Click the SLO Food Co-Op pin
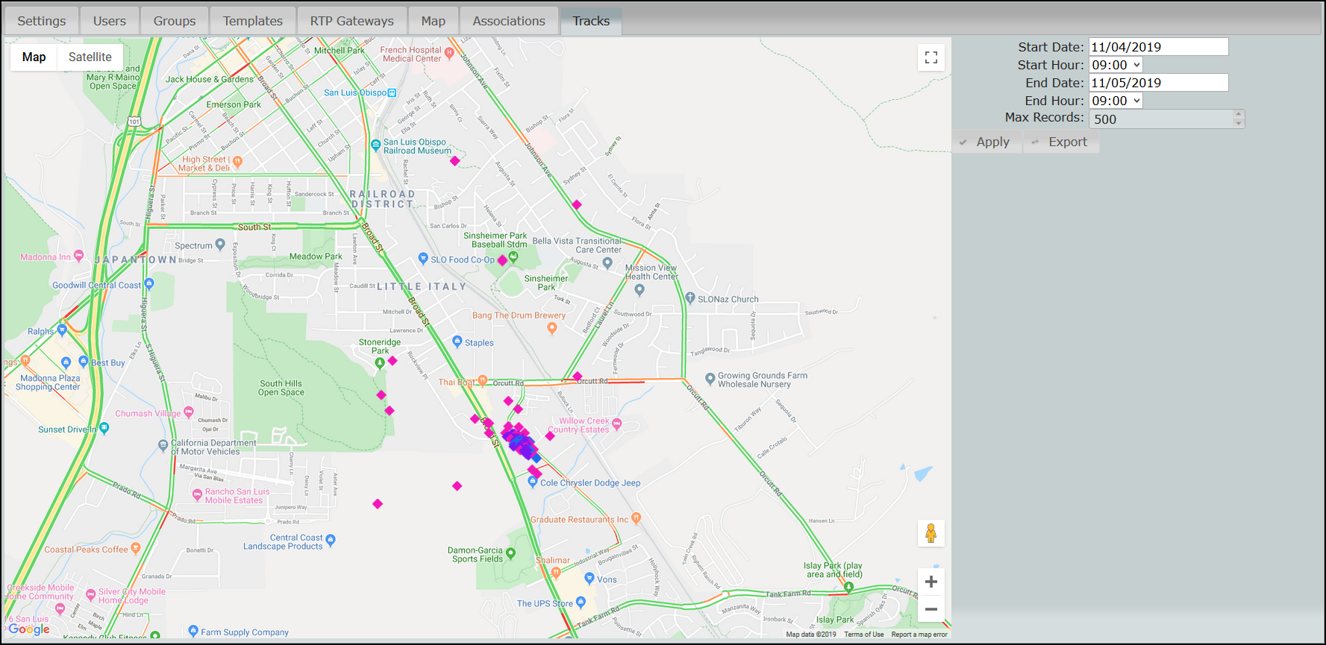The width and height of the screenshot is (1326, 645). tap(423, 259)
